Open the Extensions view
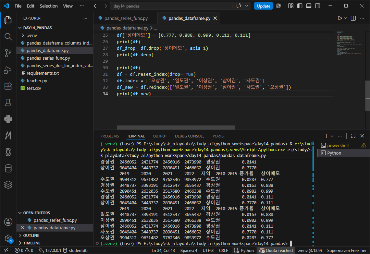 (8, 86)
